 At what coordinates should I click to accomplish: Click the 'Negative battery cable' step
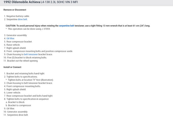(x=18, y=16)
